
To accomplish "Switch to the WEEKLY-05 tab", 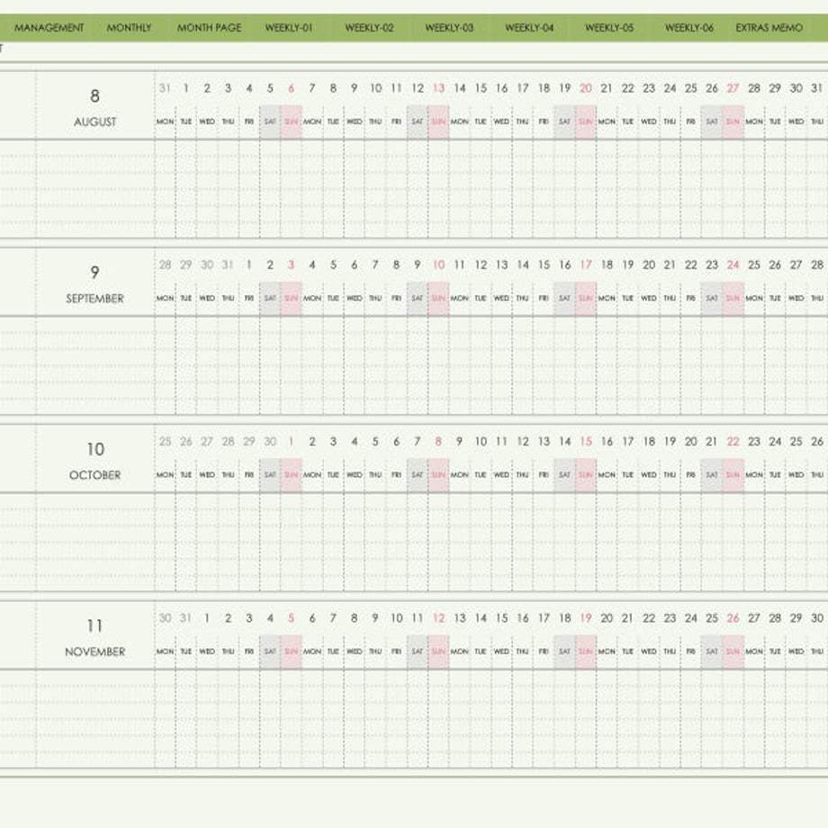I will 609,28.
